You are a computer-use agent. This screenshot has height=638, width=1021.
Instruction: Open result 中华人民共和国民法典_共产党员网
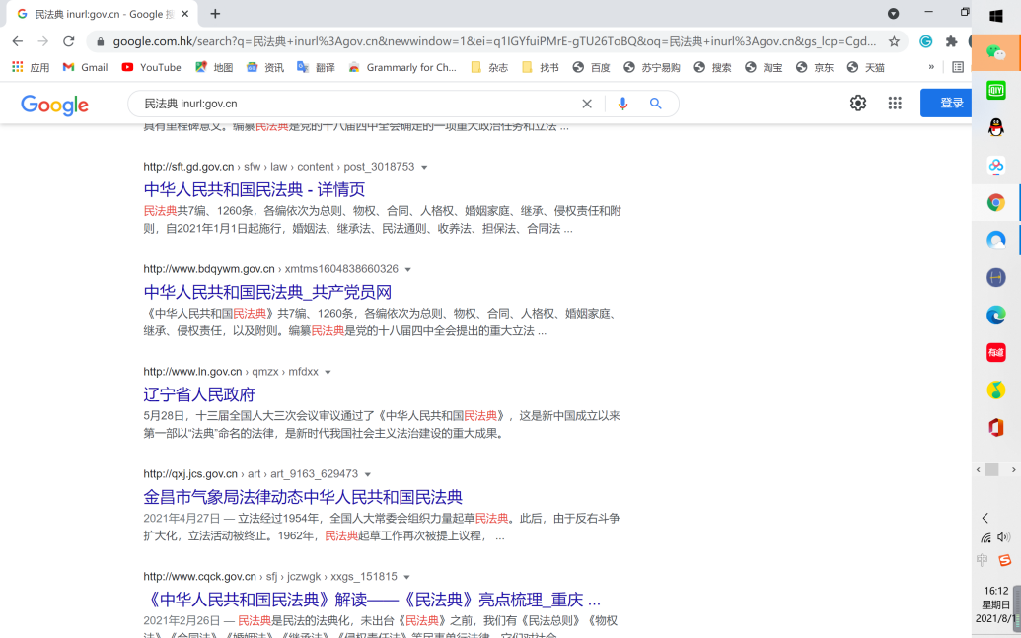[x=267, y=292]
